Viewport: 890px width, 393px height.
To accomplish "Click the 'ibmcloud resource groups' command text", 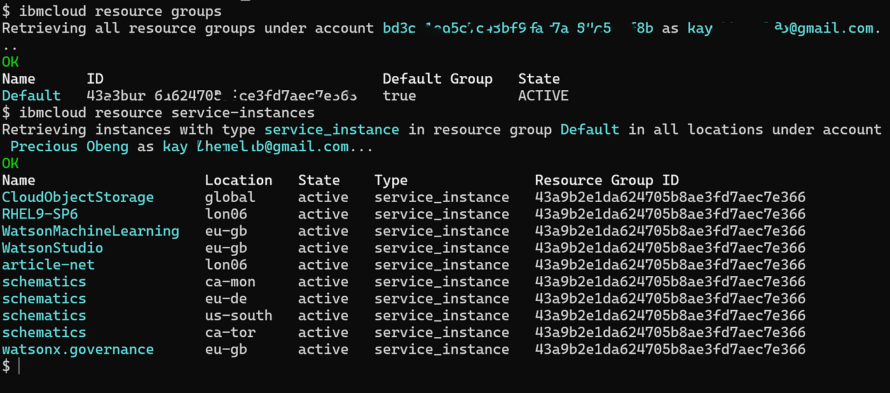I will (x=121, y=11).
